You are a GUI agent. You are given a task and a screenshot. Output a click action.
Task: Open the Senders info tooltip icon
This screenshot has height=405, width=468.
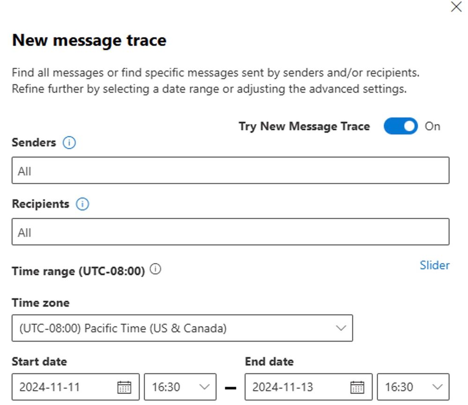click(x=68, y=142)
